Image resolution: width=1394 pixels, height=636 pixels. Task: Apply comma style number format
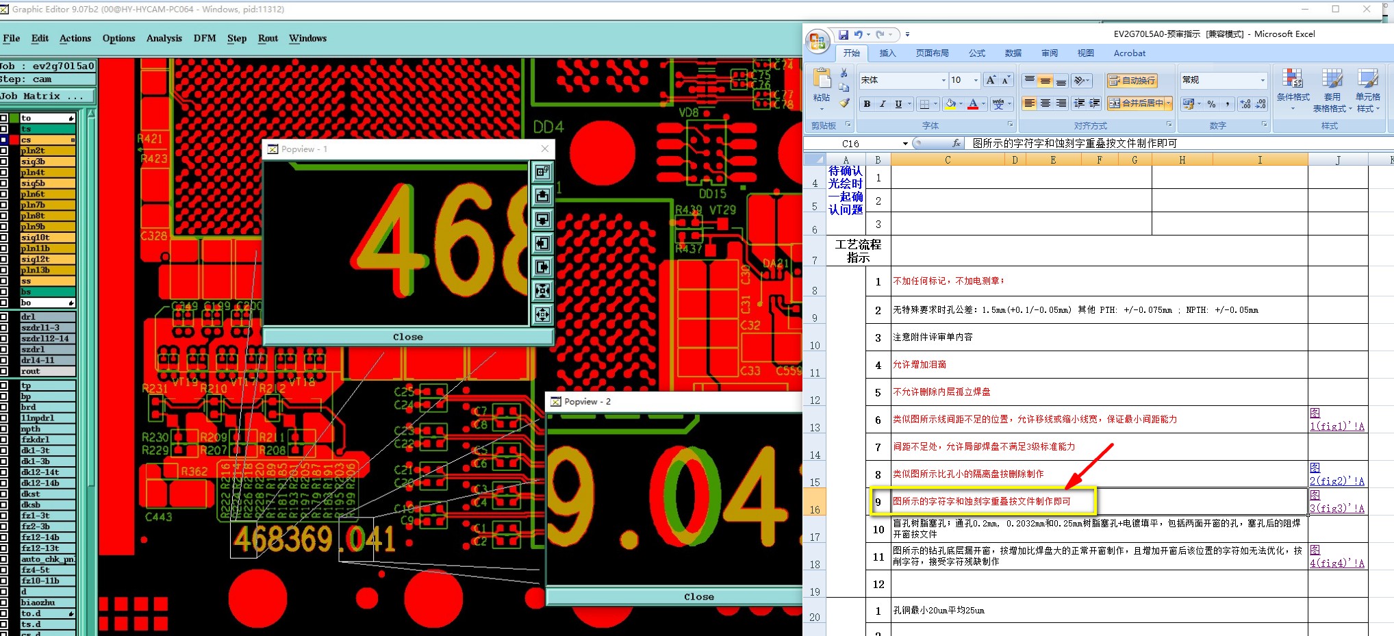[x=1228, y=104]
